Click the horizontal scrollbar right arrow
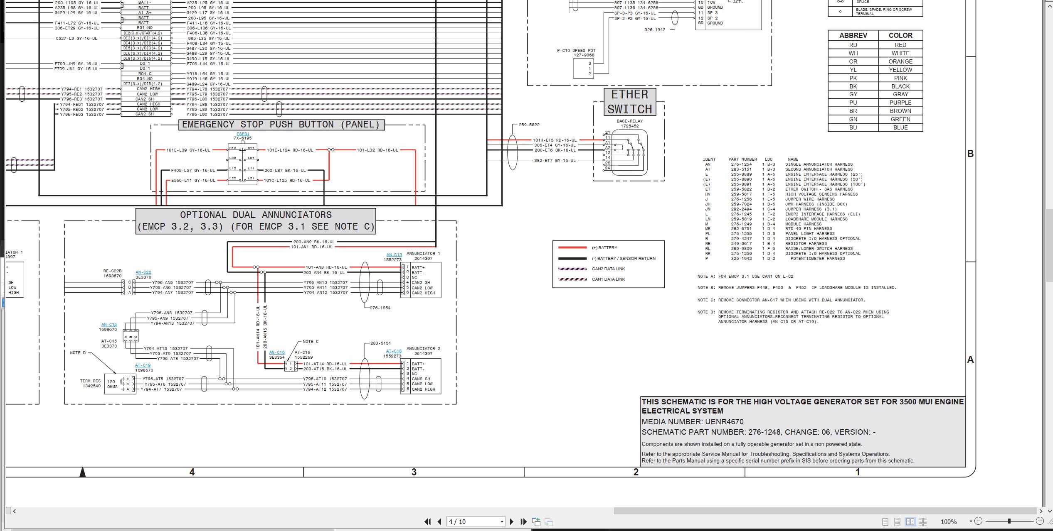 (1041, 511)
